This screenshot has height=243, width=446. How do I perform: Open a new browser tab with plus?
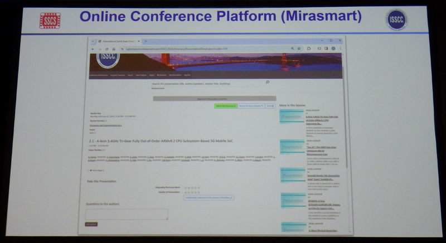[x=146, y=41]
